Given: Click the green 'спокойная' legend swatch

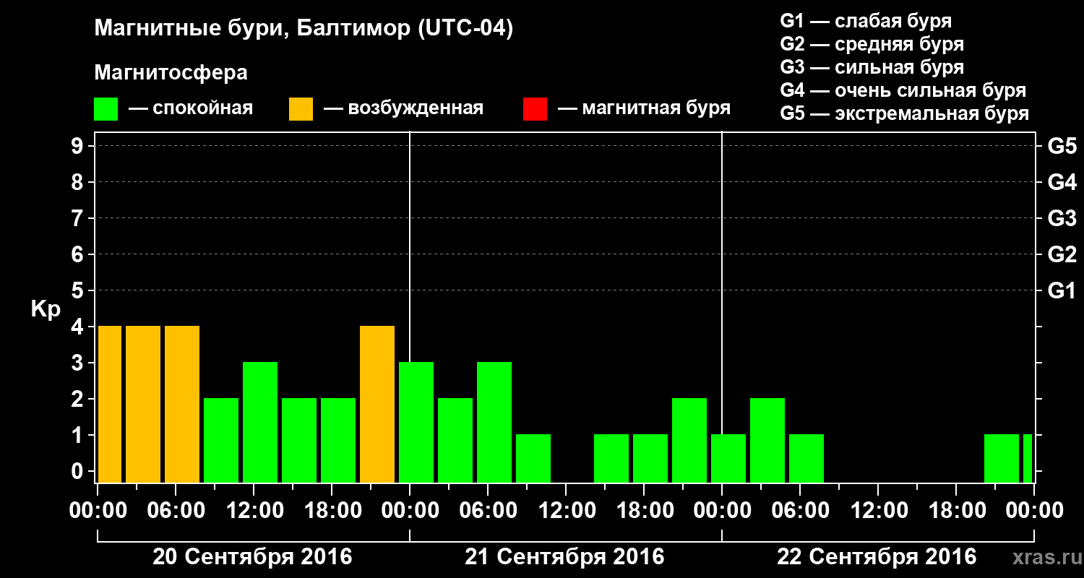Looking at the screenshot, I should pyautogui.click(x=106, y=109).
